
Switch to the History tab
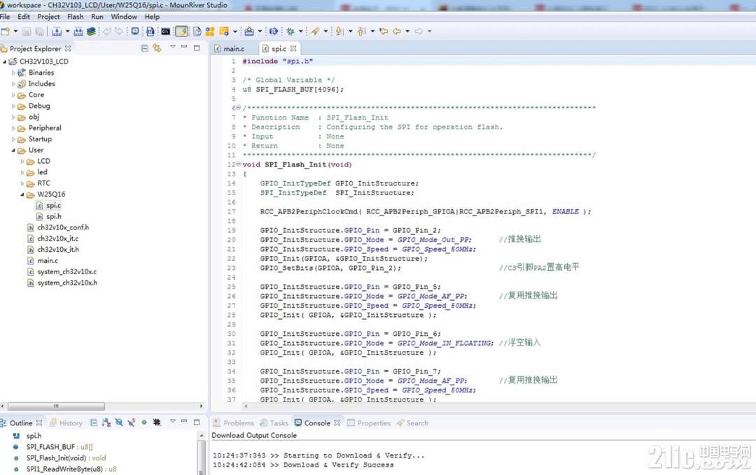tap(66, 423)
